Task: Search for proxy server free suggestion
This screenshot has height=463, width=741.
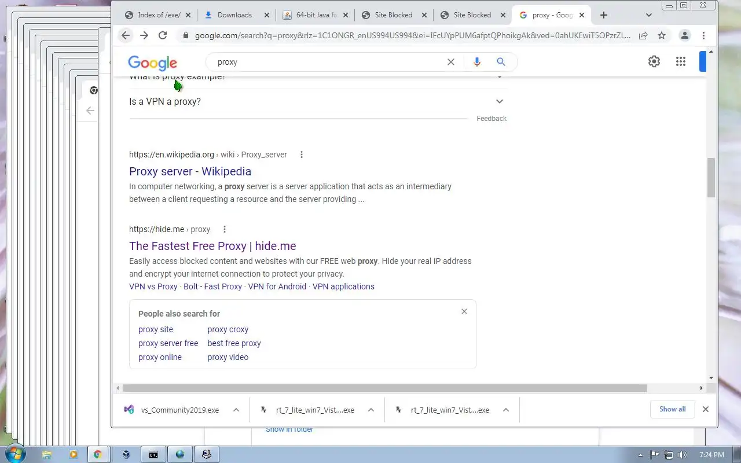Action: coord(168,343)
